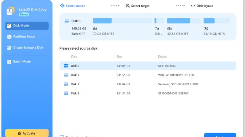Image resolution: width=245 pixels, height=137 pixels.
Task: Click the Select target search icon
Action: [x=128, y=6]
